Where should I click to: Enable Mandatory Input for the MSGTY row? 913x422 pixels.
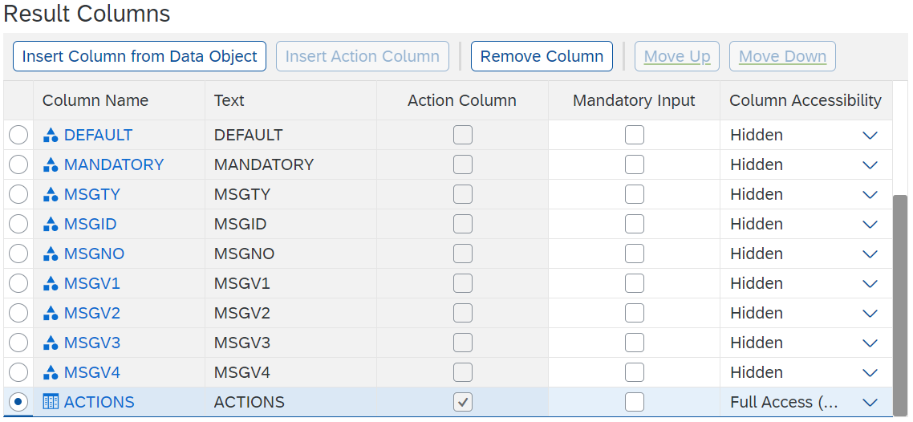(x=635, y=194)
